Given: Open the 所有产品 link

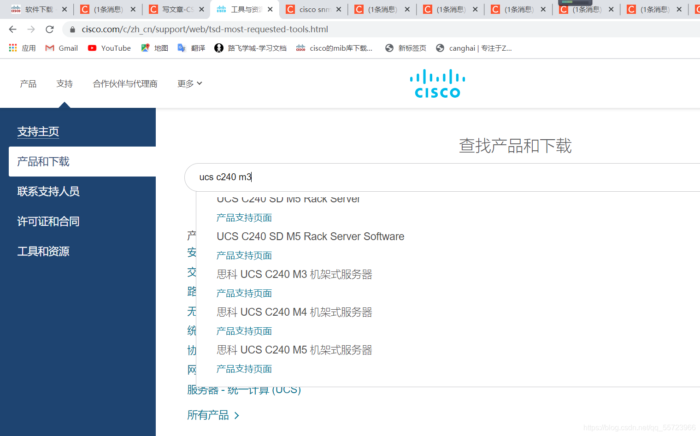Looking at the screenshot, I should point(208,415).
